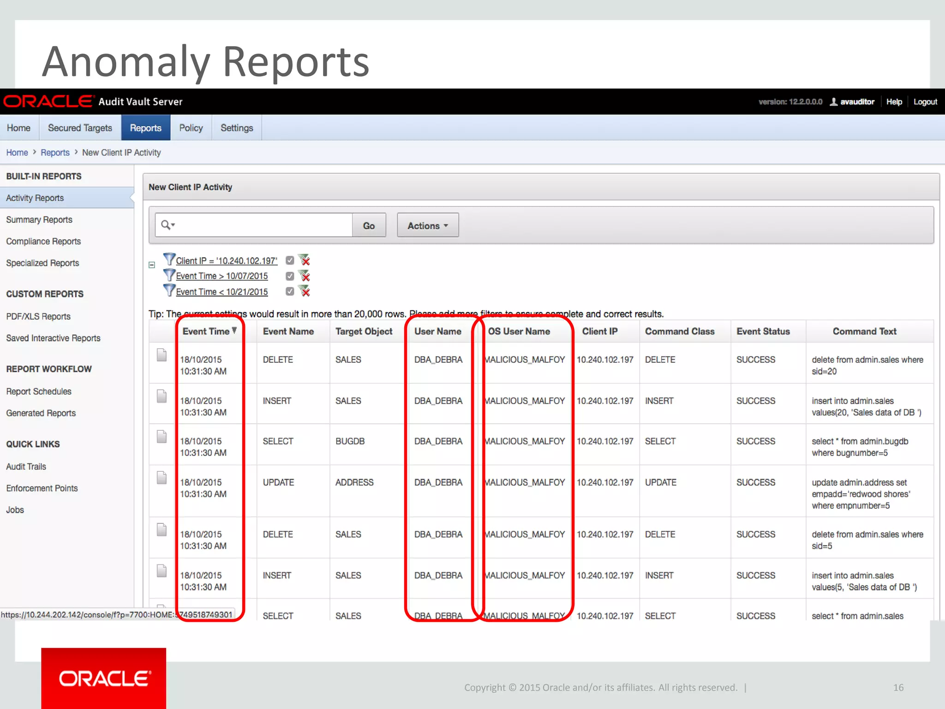Click the Go search button
Screen dimensions: 945x709
pyautogui.click(x=369, y=225)
